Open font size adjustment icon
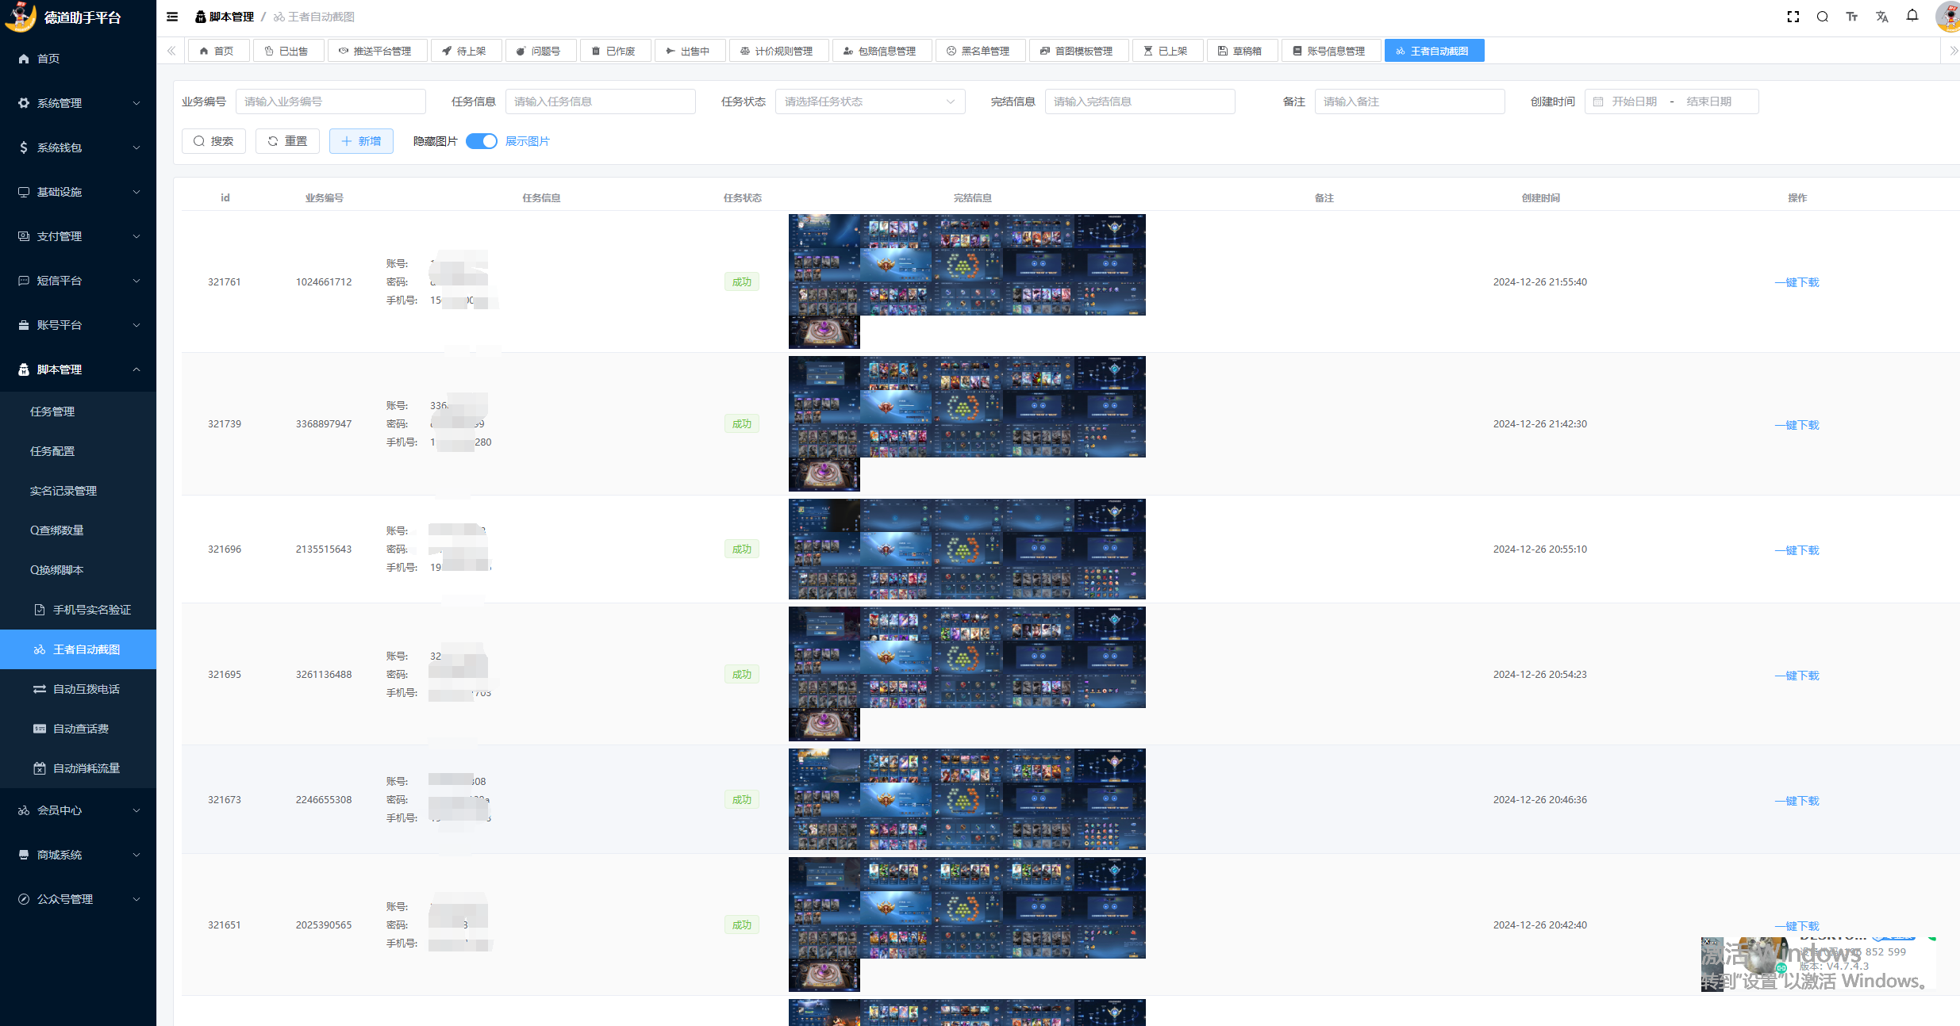 (1852, 17)
